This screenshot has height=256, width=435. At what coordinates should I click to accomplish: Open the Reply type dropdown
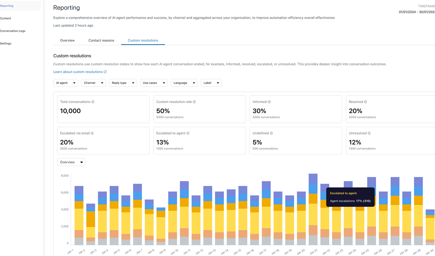[x=123, y=83]
